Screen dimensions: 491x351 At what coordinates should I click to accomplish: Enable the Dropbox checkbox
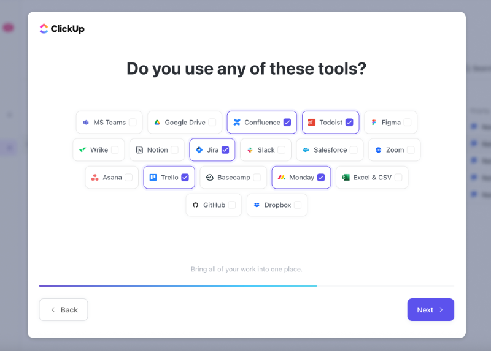(x=298, y=205)
